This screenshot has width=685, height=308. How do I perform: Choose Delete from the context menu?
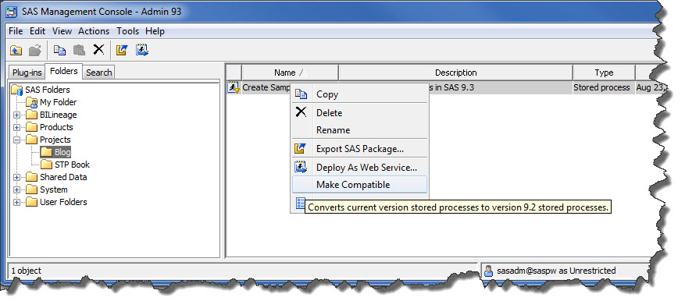[360, 113]
